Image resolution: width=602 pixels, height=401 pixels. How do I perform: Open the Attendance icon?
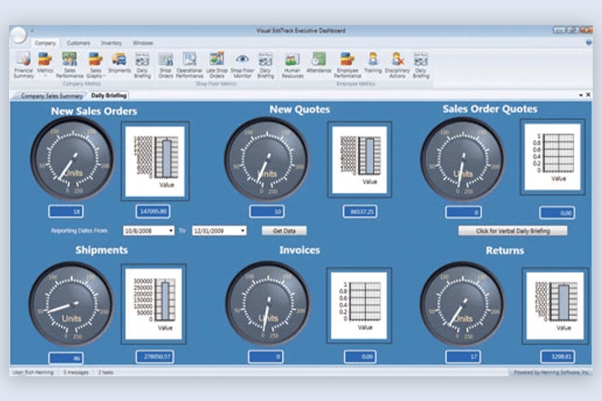pyautogui.click(x=318, y=63)
